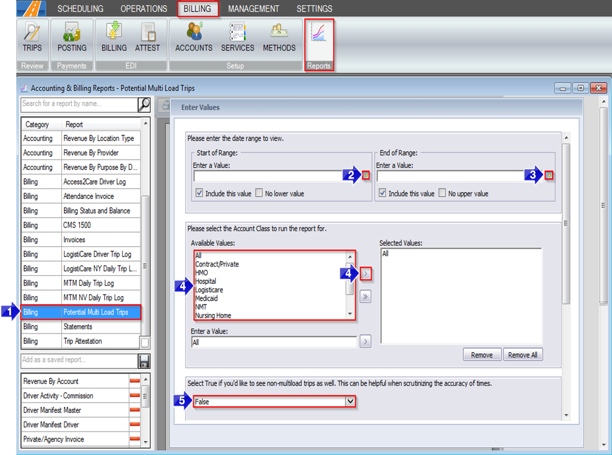Image resolution: width=612 pixels, height=455 pixels.
Task: Click the arrow button beside the Enter a Value field
Action: (365, 342)
